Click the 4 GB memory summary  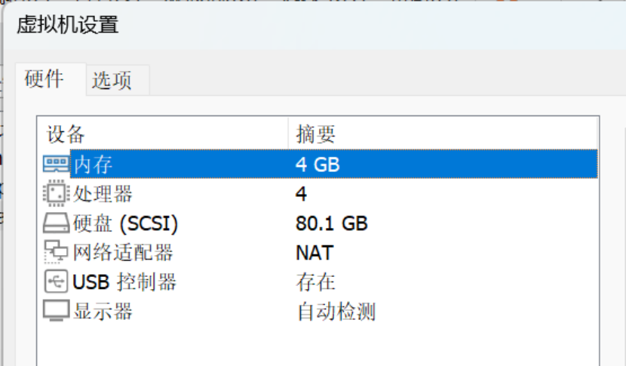317,164
